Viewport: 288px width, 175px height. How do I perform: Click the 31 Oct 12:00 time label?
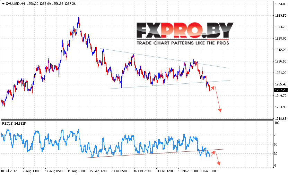[165, 171]
